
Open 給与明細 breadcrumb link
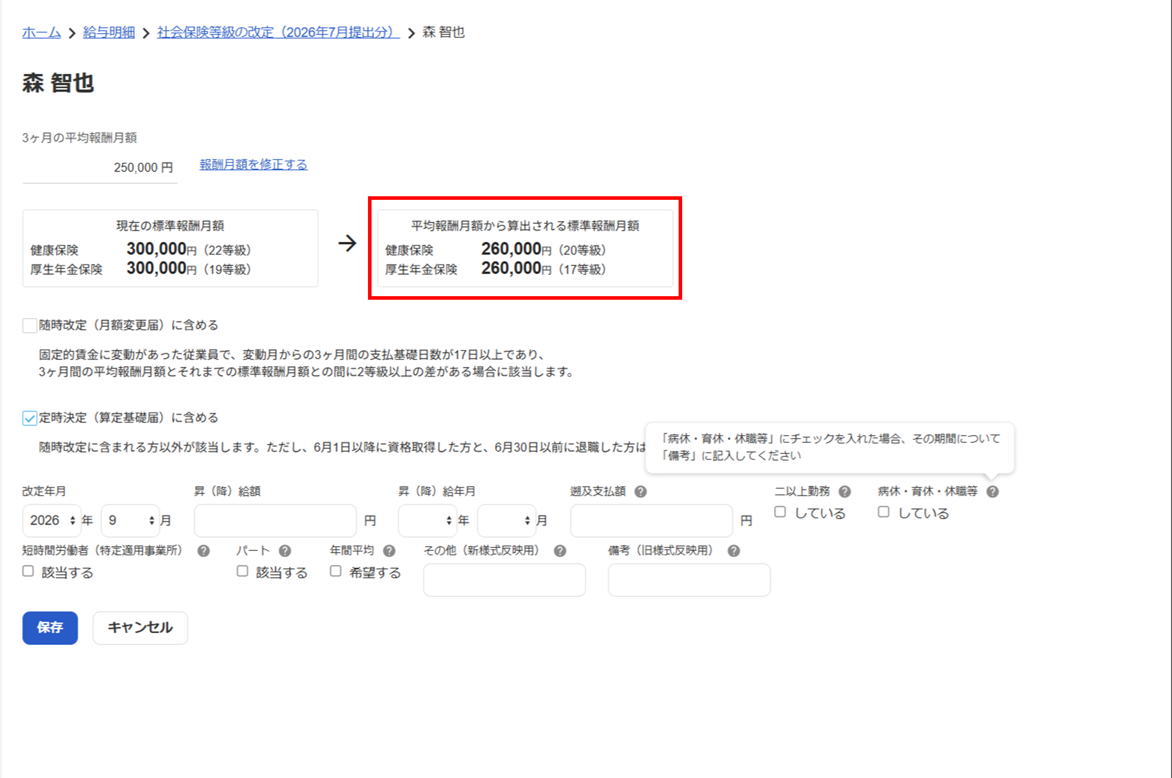tap(109, 32)
